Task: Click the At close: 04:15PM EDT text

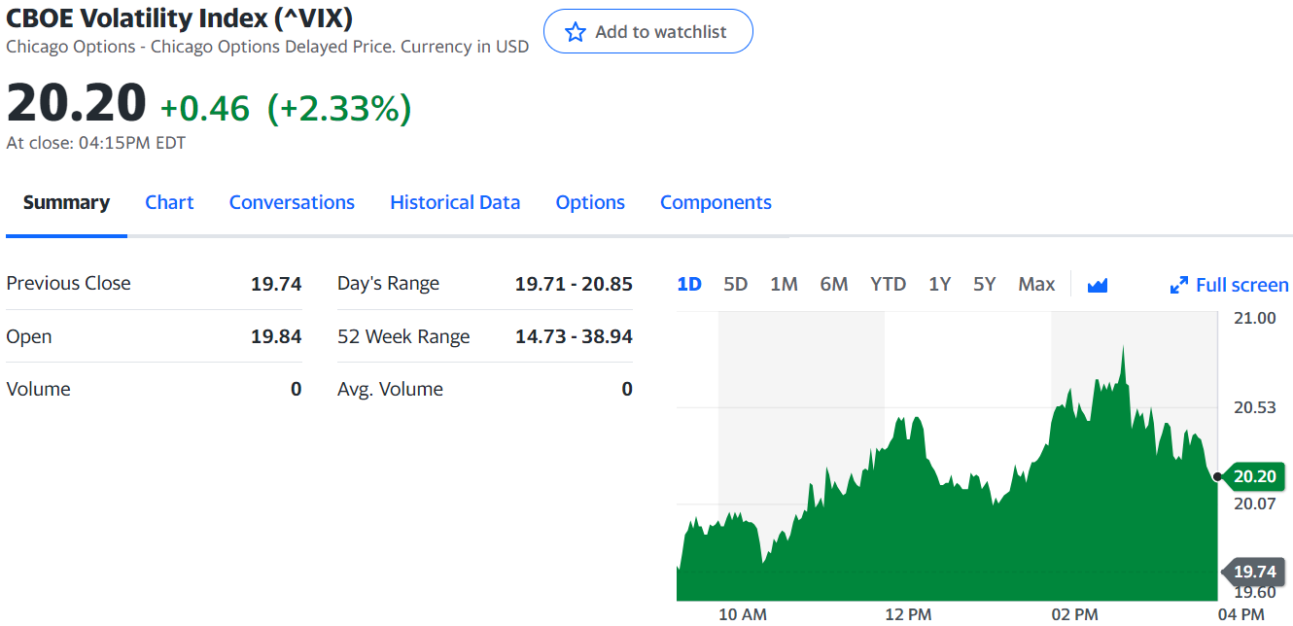Action: [95, 143]
